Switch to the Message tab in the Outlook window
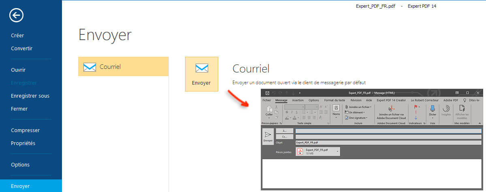Image resolution: width=486 pixels, height=192 pixels. click(x=281, y=100)
